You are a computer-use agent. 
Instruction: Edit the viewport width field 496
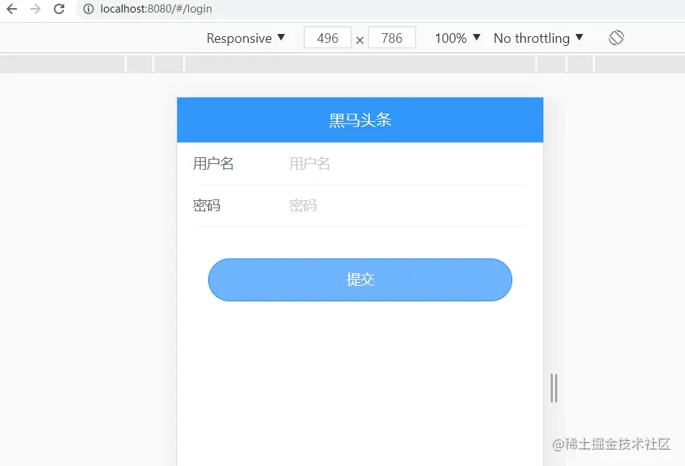pos(328,38)
